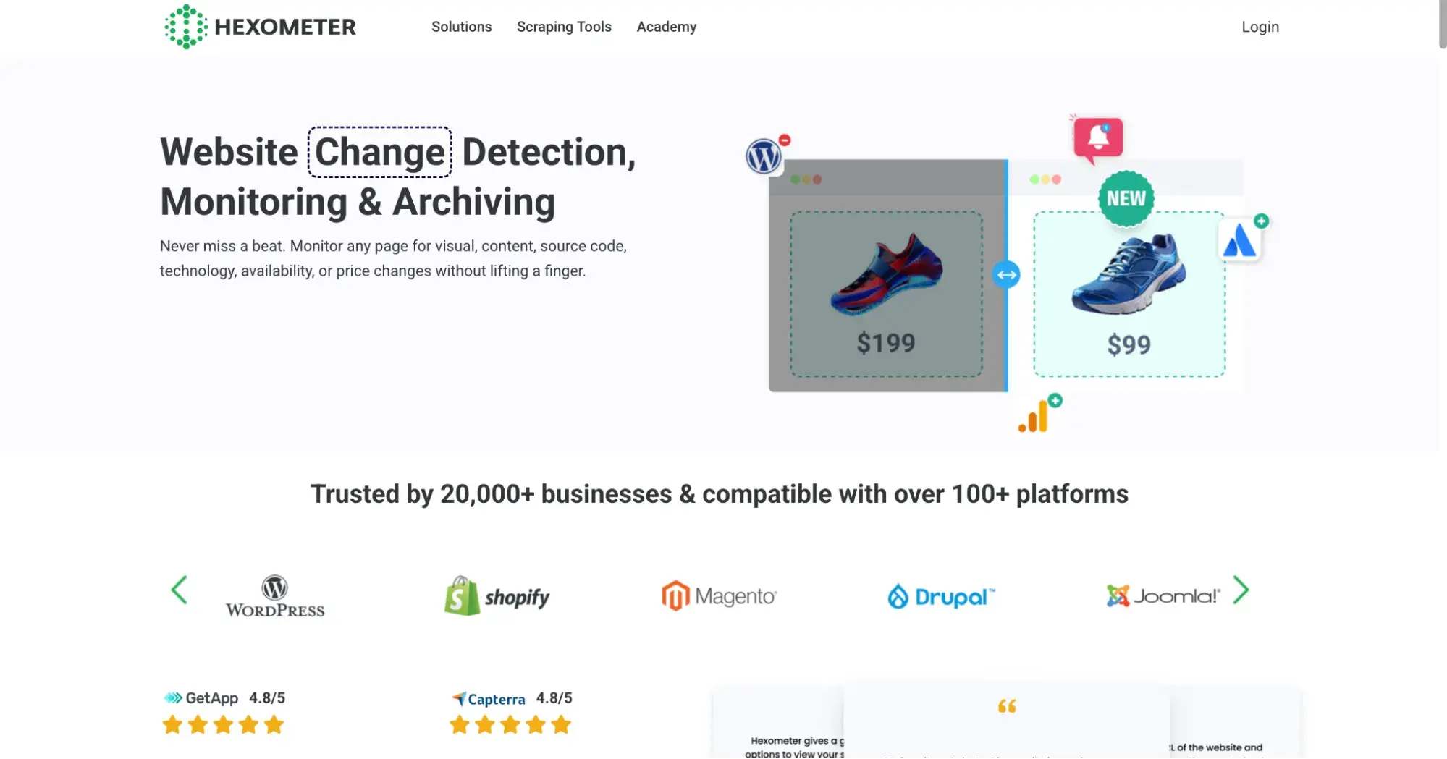Click the Atlassian logo icon in illustration

coord(1239,241)
